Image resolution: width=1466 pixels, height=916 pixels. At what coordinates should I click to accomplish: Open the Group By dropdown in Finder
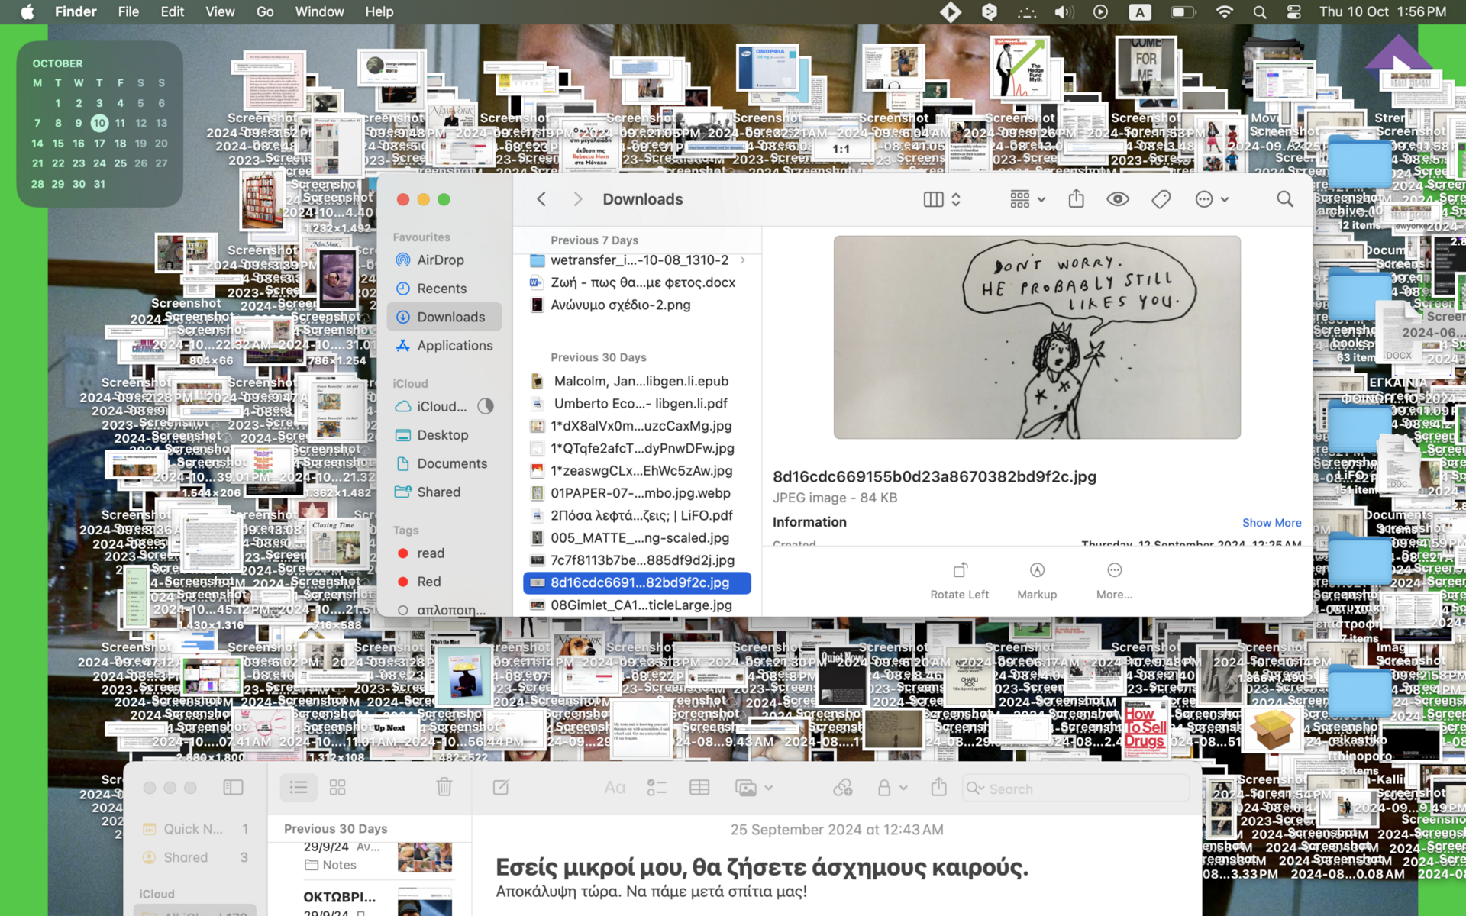[1027, 199]
